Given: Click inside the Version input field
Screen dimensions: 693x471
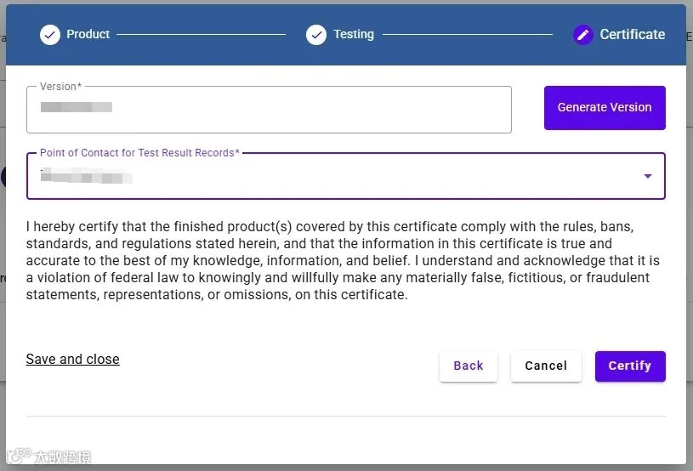Looking at the screenshot, I should pyautogui.click(x=269, y=110).
